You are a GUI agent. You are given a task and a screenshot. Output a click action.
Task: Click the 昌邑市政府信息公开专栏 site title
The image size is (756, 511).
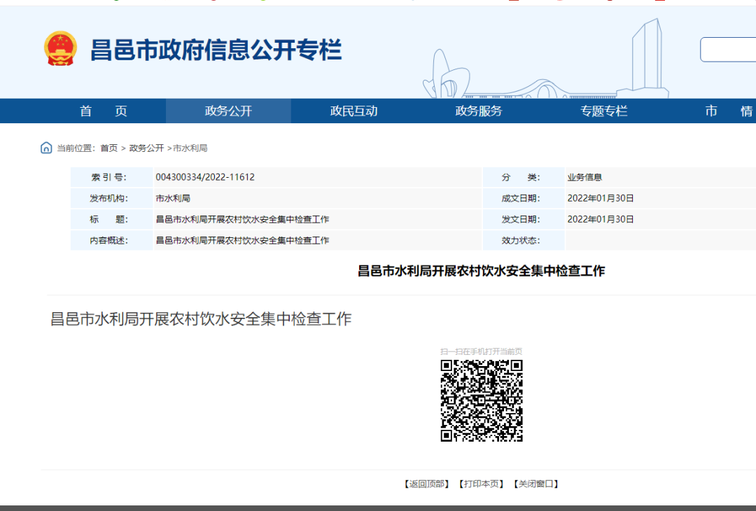(216, 50)
